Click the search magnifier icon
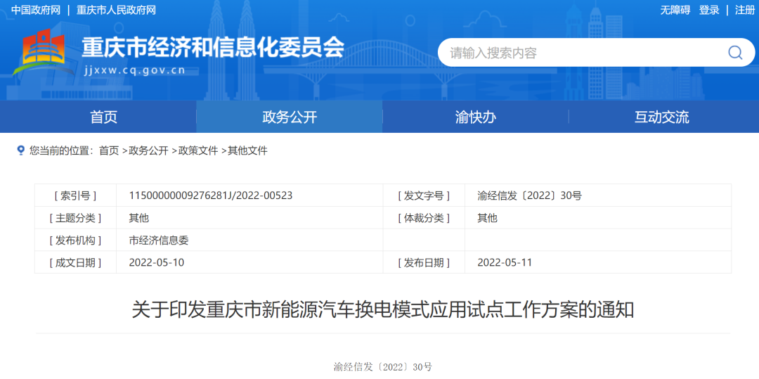Image resolution: width=759 pixels, height=379 pixels. click(x=734, y=53)
